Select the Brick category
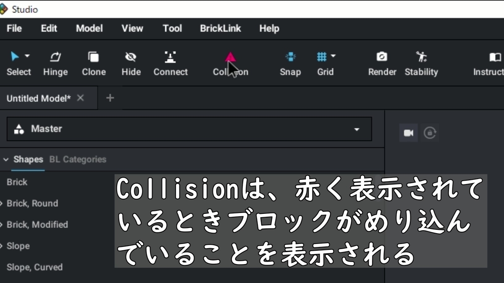This screenshot has width=504, height=283. 17,182
